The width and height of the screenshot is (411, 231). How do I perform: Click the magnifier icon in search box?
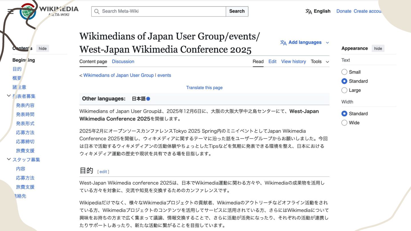click(97, 11)
